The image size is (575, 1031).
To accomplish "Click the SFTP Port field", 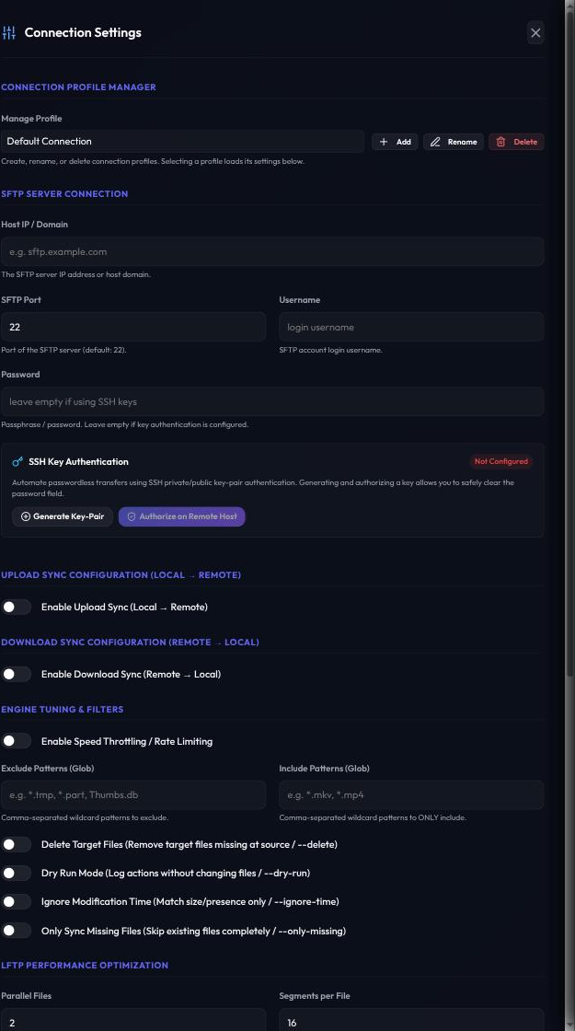I will coord(133,327).
